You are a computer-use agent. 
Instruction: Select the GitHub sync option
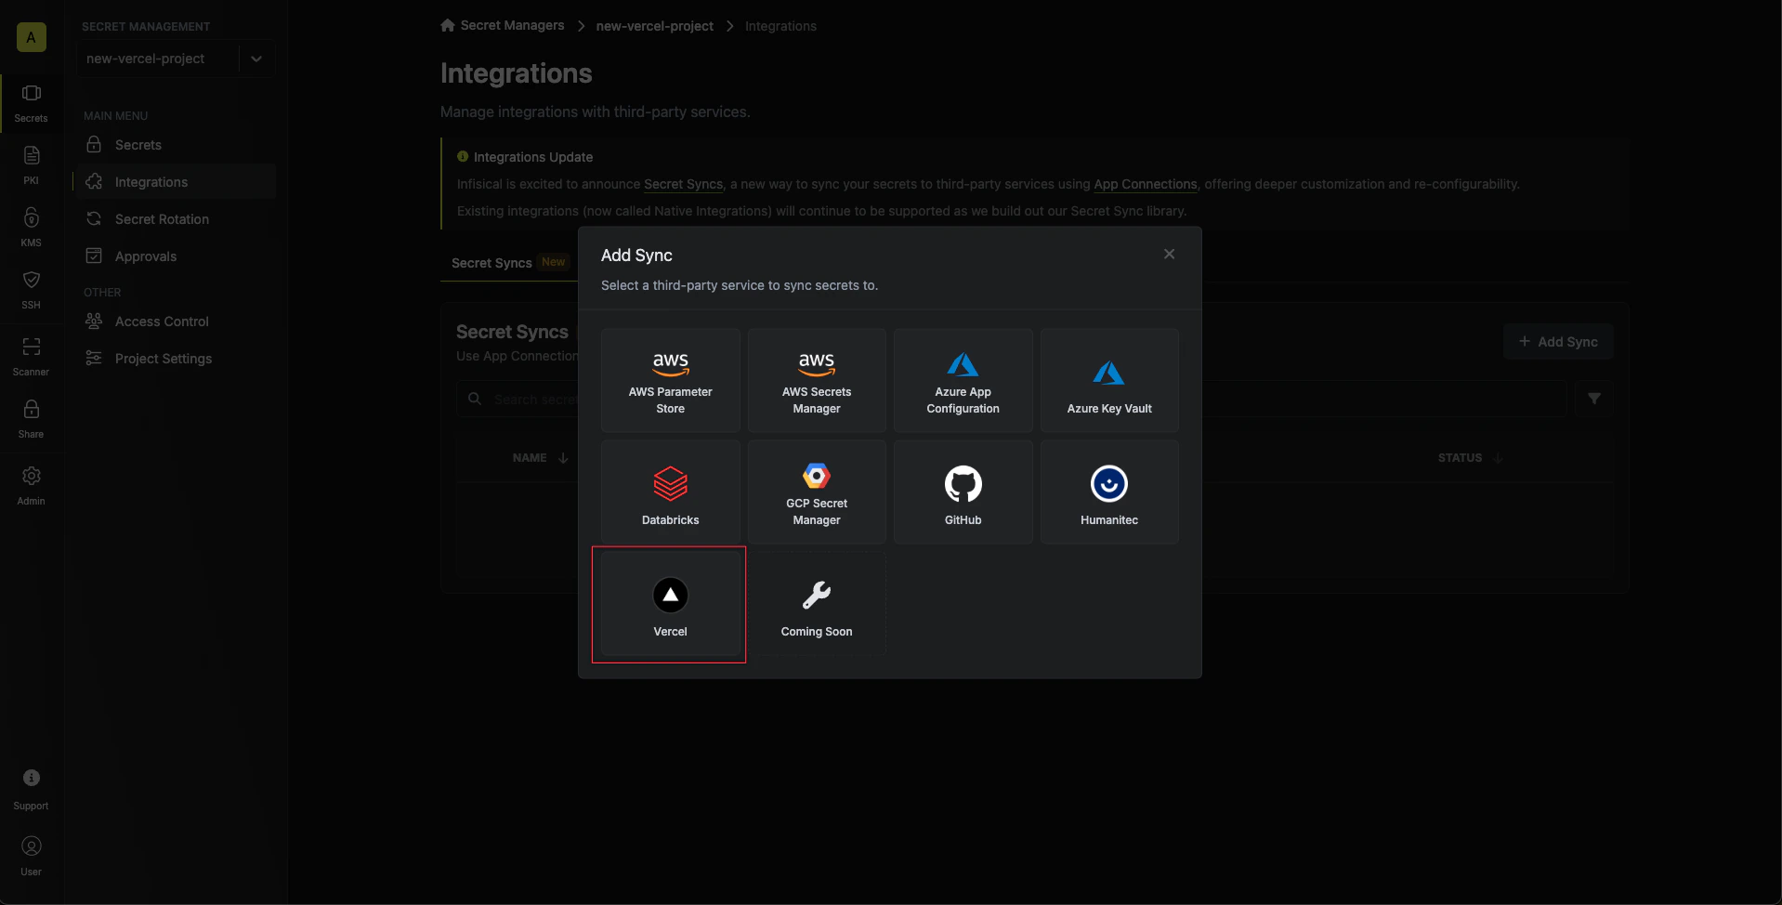pos(963,492)
